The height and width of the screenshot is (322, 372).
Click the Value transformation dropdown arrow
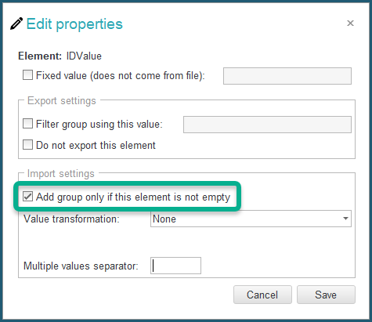(x=345, y=219)
